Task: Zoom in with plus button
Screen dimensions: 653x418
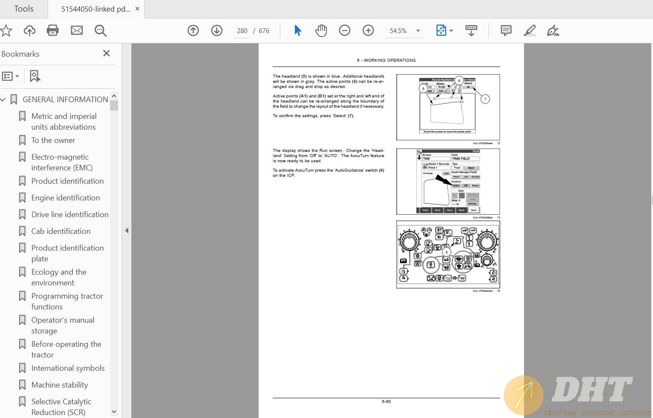Action: coord(368,30)
